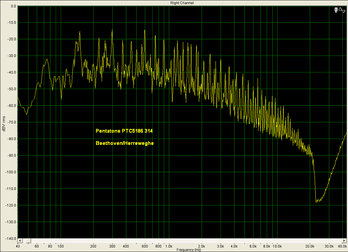The width and height of the screenshot is (348, 252).
Task: Click the -80.0 vertical axis value
Action: [12, 139]
